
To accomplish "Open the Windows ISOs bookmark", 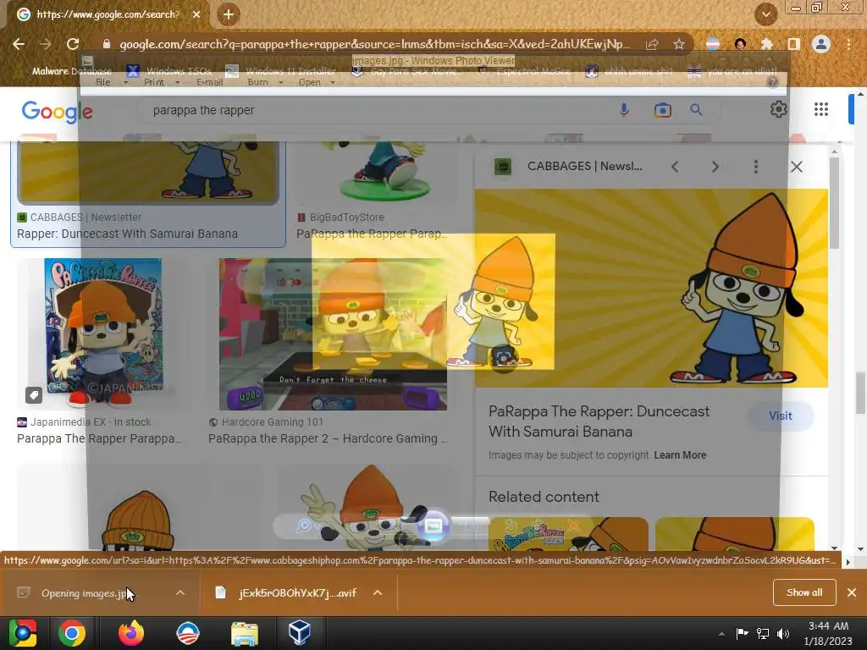I will click(169, 71).
